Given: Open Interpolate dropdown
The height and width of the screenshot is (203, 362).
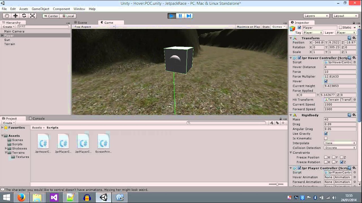Looking at the screenshot, I should [340, 143].
